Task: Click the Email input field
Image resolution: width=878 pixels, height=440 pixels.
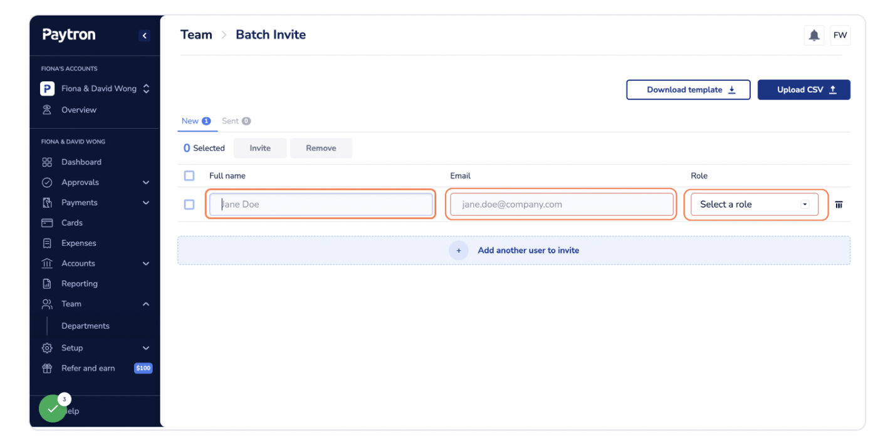Action: [x=561, y=205]
